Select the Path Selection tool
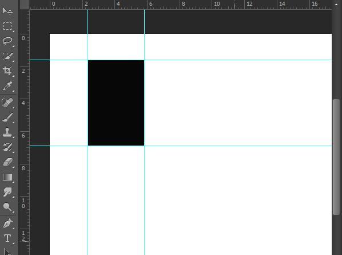 [x=7, y=252]
